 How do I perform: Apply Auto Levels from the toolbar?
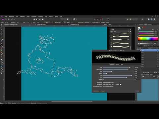coord(34,20)
